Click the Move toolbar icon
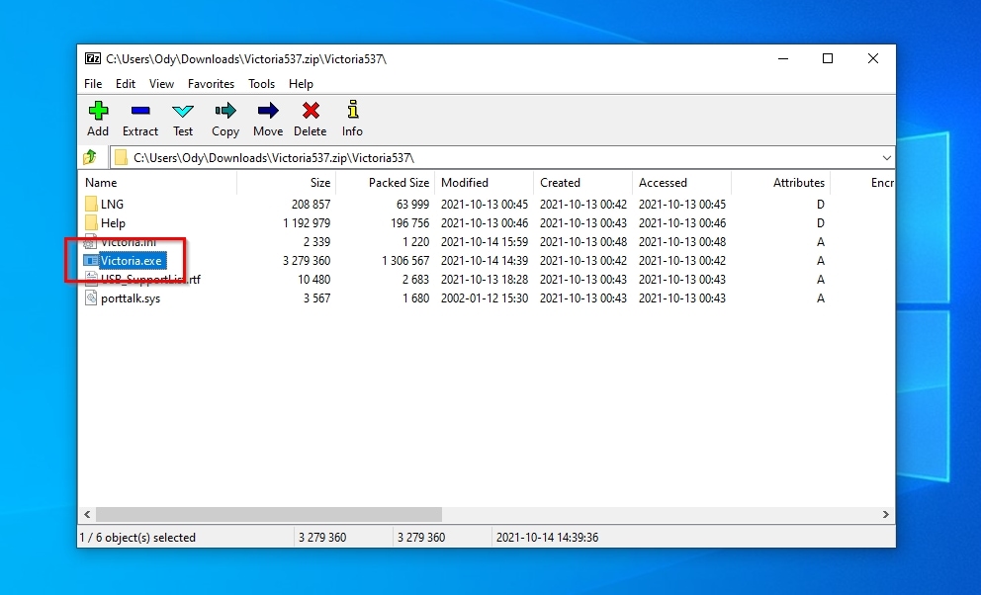The height and width of the screenshot is (595, 981). point(268,111)
